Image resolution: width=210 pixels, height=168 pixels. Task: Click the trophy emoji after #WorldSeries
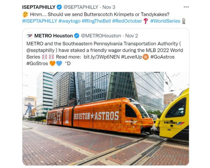coord(184,21)
